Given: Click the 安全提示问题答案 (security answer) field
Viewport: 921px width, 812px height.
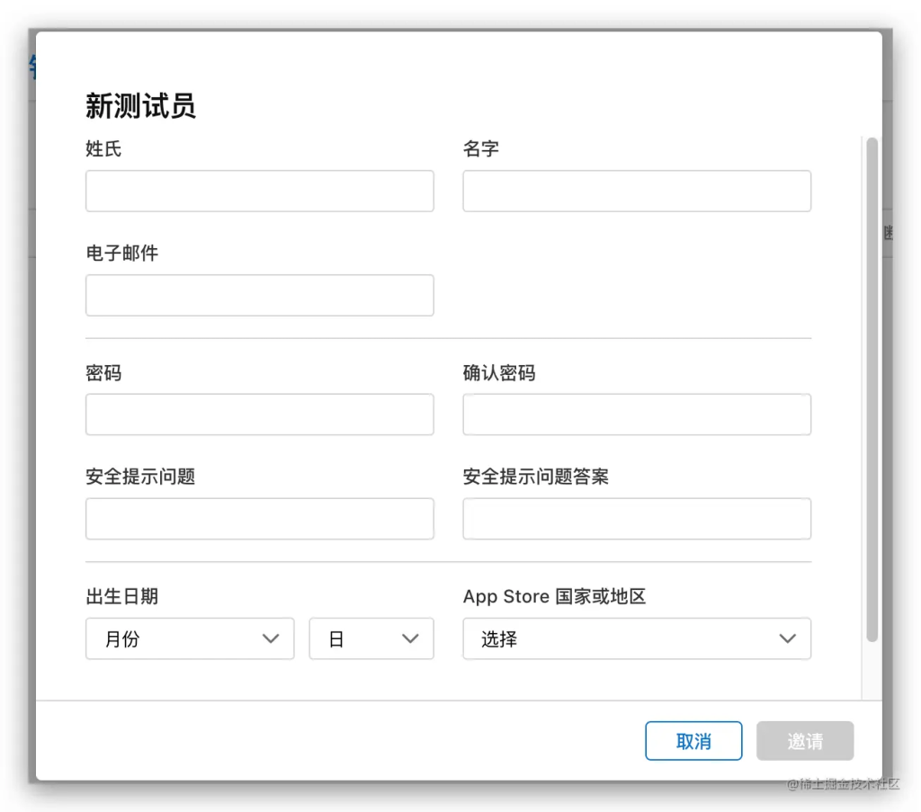Looking at the screenshot, I should coord(636,518).
